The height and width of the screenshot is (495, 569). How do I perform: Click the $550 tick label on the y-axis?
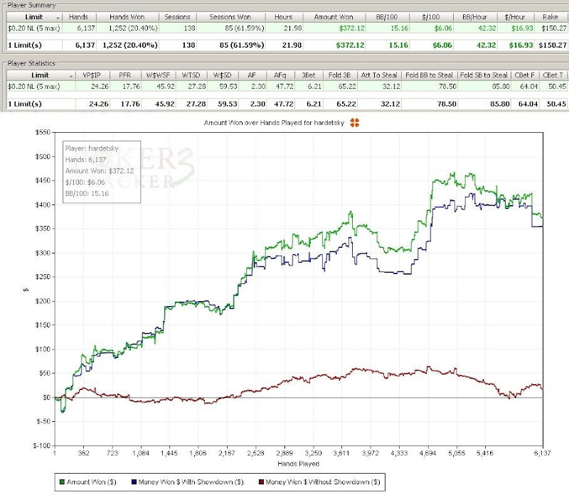[43, 133]
